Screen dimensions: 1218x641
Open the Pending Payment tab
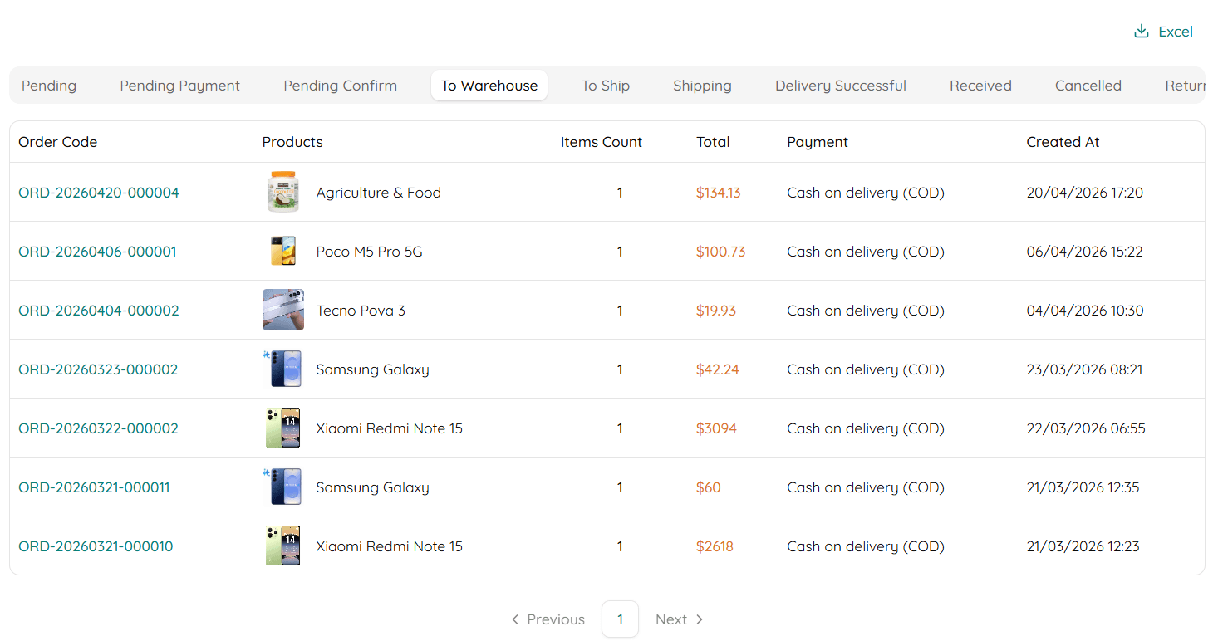[179, 86]
